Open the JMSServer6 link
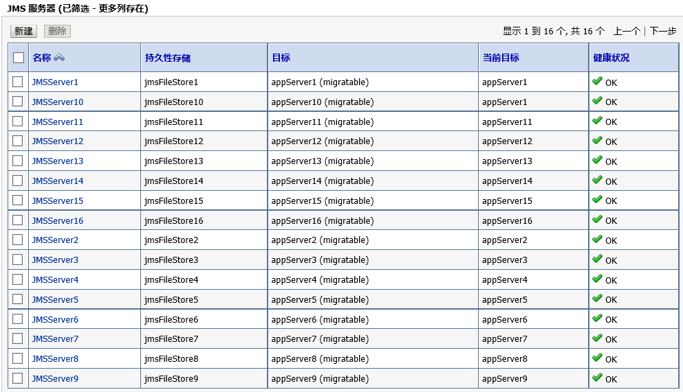683x392 pixels. [x=55, y=320]
